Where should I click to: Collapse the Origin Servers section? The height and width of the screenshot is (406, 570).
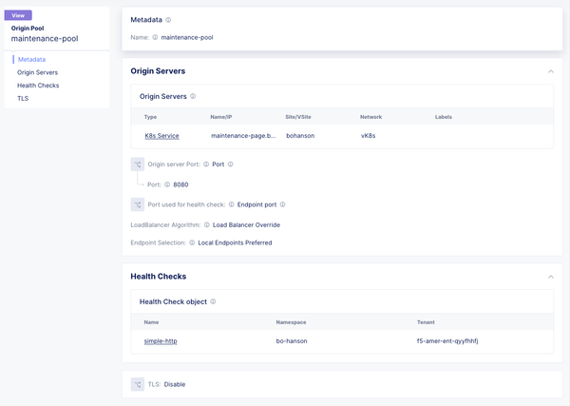550,71
